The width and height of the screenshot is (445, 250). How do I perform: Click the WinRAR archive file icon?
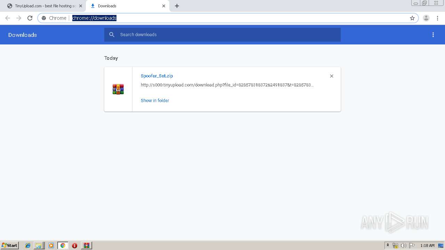118,89
